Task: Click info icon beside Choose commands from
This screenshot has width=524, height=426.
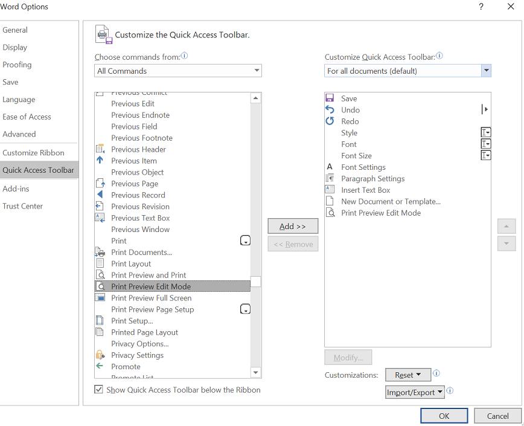Action: pos(184,56)
